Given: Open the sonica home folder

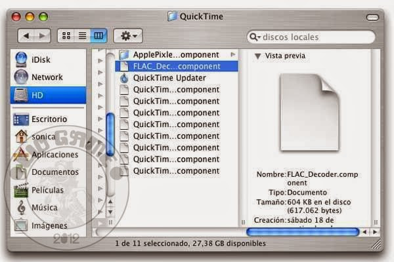Looking at the screenshot, I should click(48, 136).
